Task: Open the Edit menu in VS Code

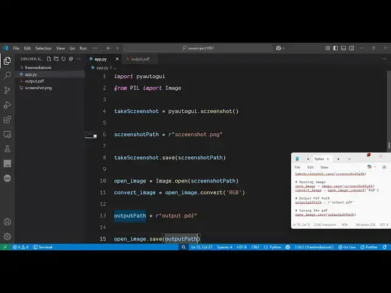Action: (27, 48)
